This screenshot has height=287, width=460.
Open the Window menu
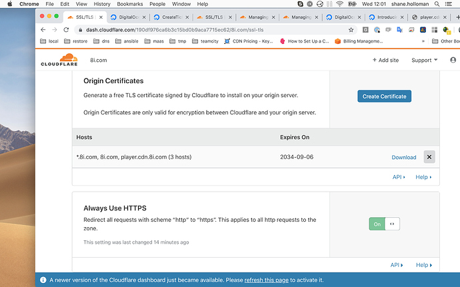point(181,4)
